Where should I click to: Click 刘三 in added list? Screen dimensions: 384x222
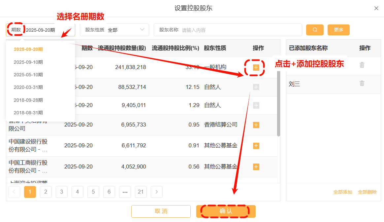294,84
